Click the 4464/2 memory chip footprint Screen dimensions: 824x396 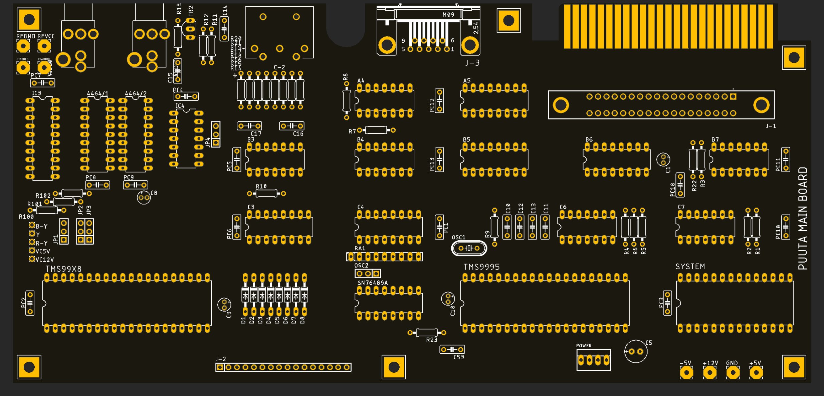(136, 134)
